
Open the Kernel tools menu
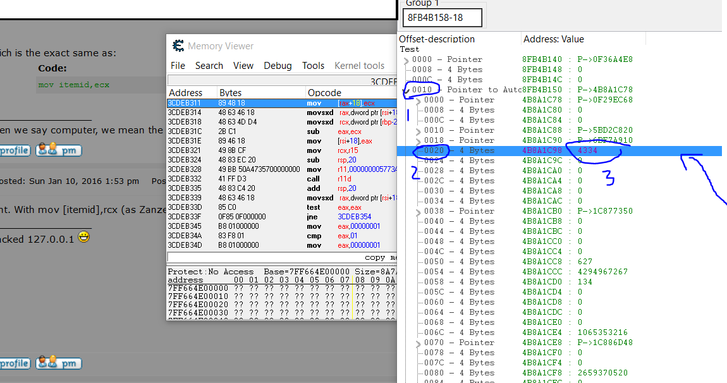[359, 66]
